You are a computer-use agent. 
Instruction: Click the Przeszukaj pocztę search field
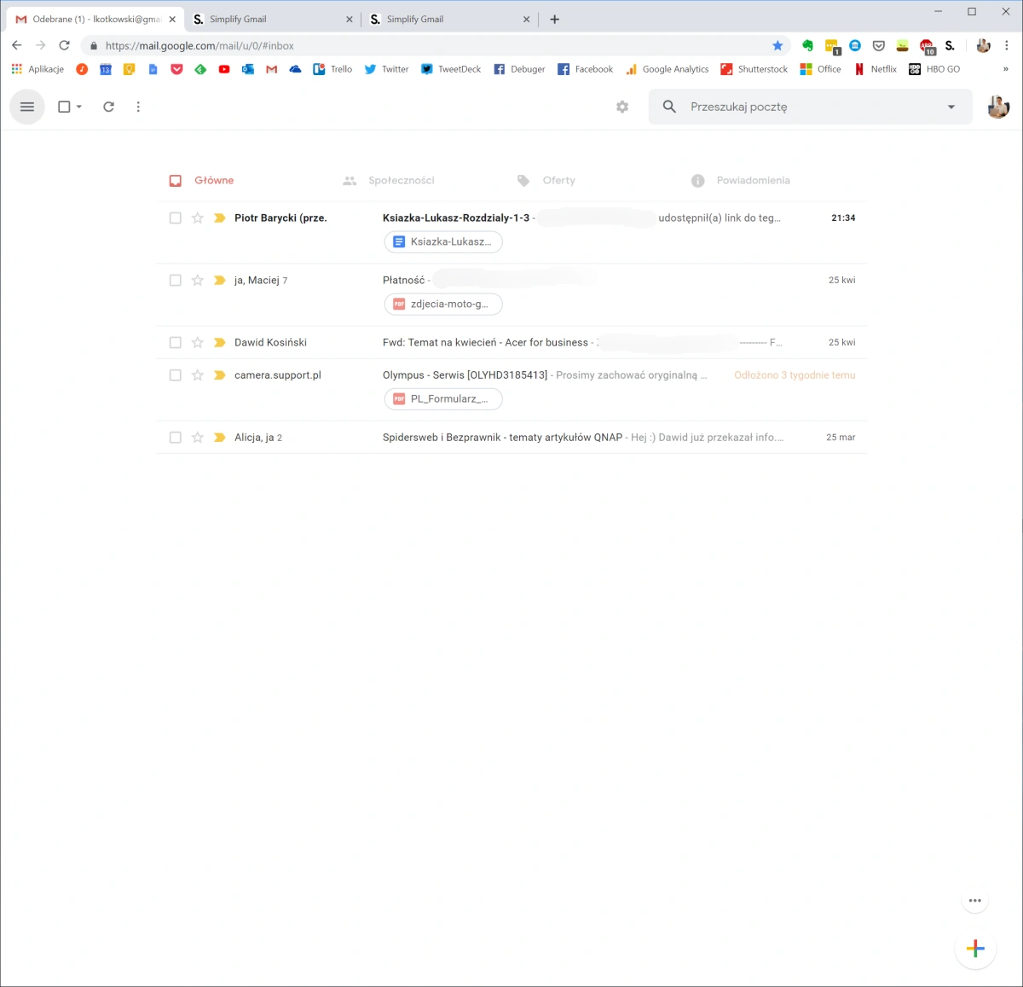click(x=810, y=107)
